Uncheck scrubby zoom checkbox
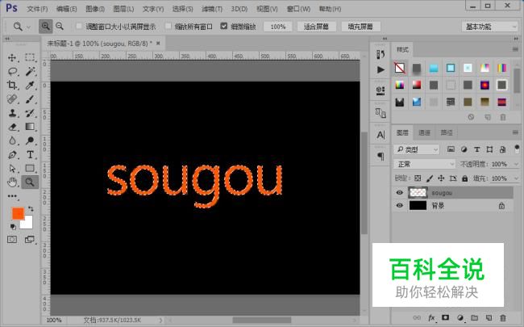 (224, 26)
